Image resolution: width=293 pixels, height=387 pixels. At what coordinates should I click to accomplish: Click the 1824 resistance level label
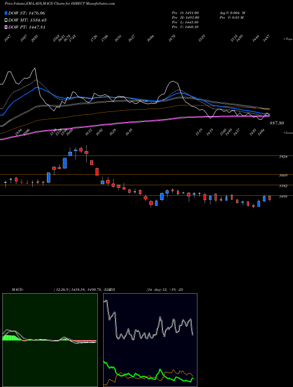point(283,157)
